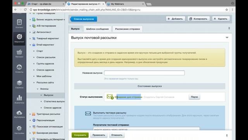
Task: Click the Список выпусков button
Action: pyautogui.click(x=84, y=19)
